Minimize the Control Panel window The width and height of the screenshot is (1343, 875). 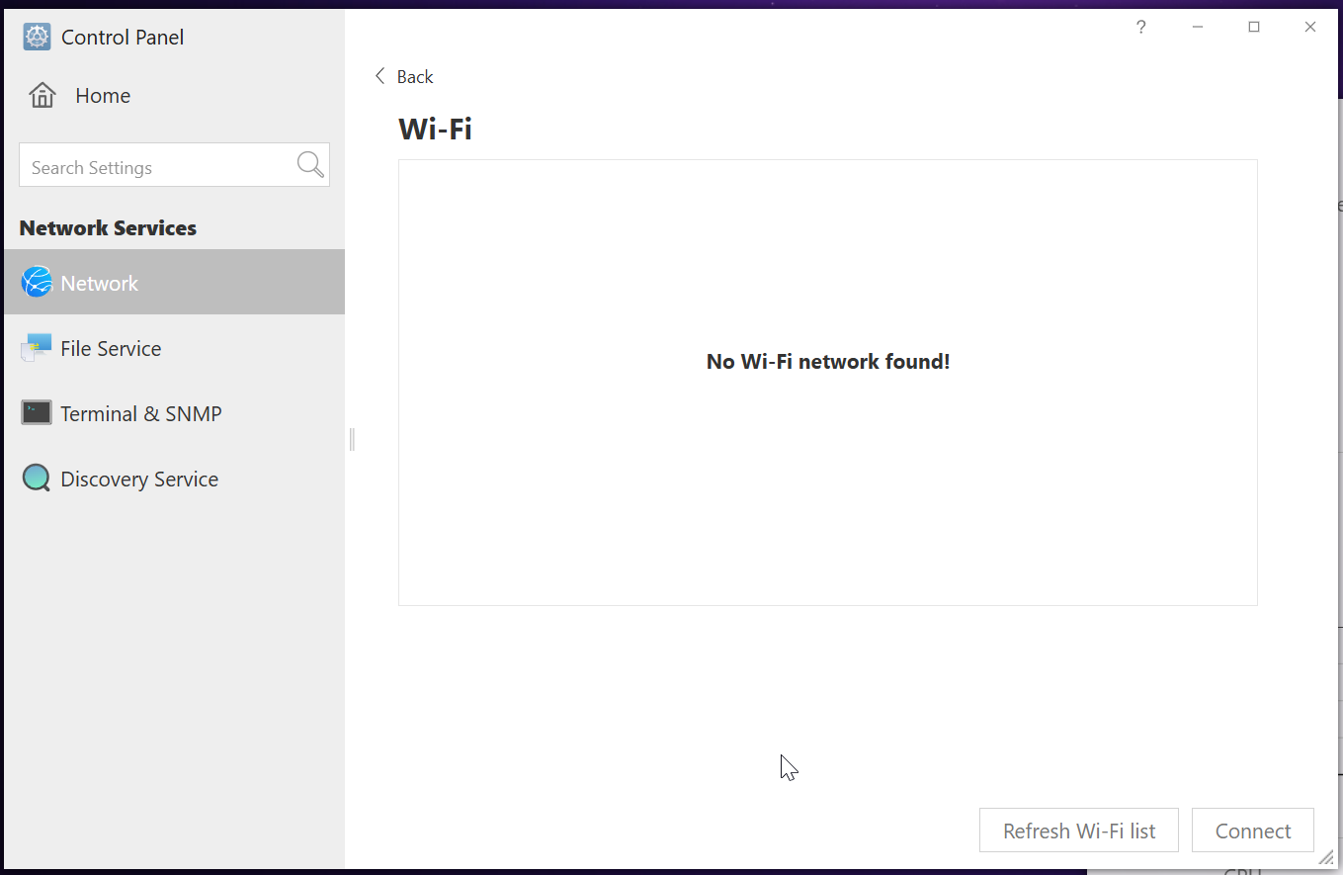coord(1197,28)
